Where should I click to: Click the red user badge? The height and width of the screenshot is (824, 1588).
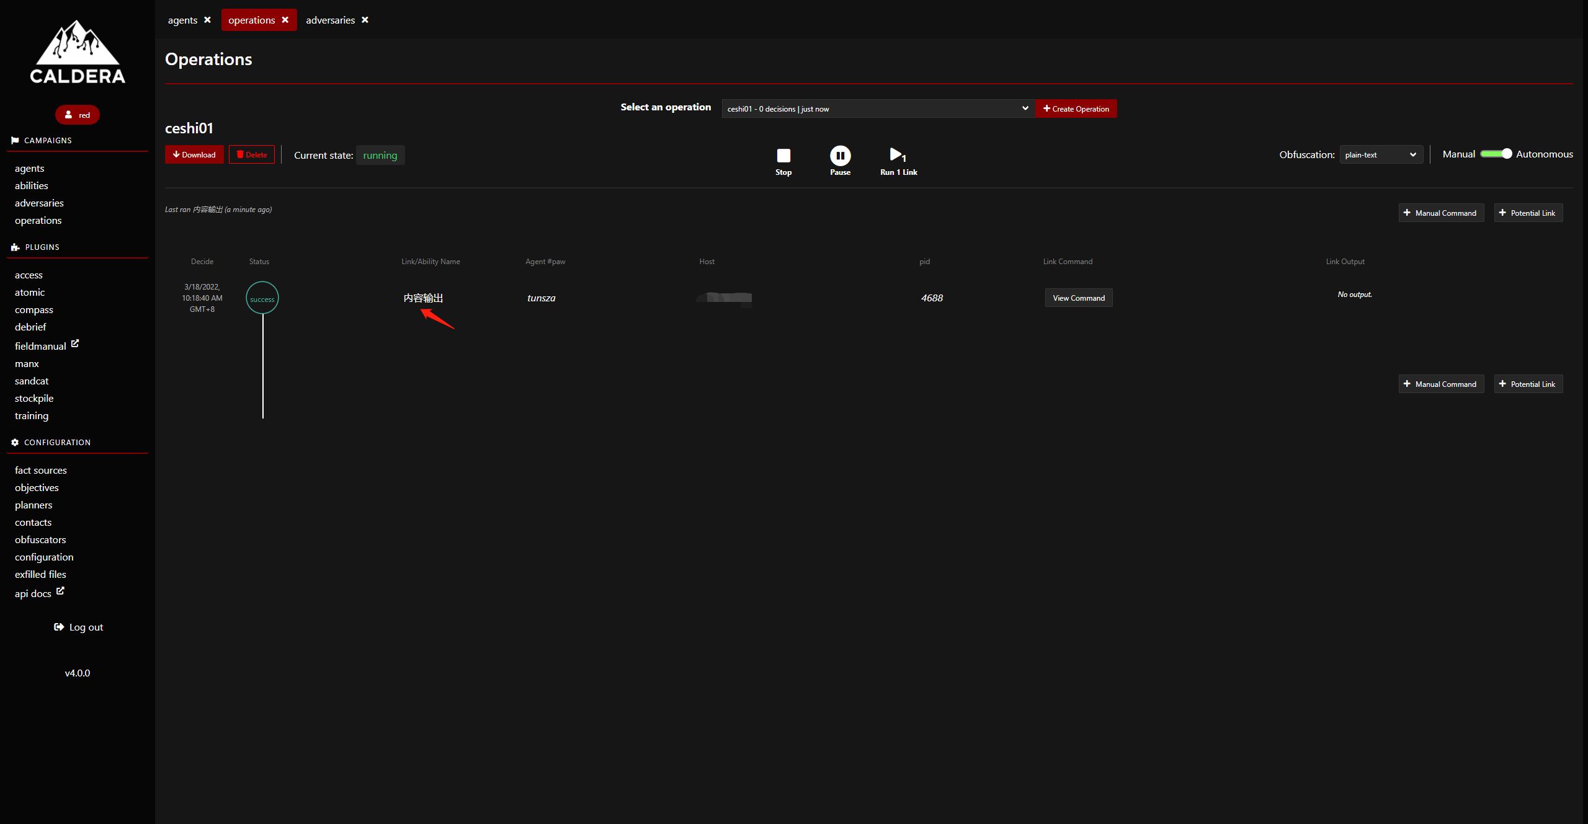click(78, 115)
